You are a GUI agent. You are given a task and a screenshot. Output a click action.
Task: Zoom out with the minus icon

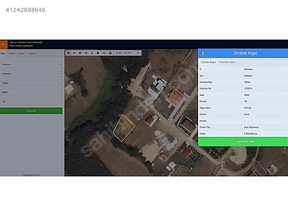(74, 53)
